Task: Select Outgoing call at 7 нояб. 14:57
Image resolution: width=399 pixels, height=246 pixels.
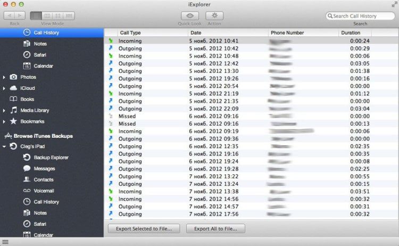Action: pos(252,206)
